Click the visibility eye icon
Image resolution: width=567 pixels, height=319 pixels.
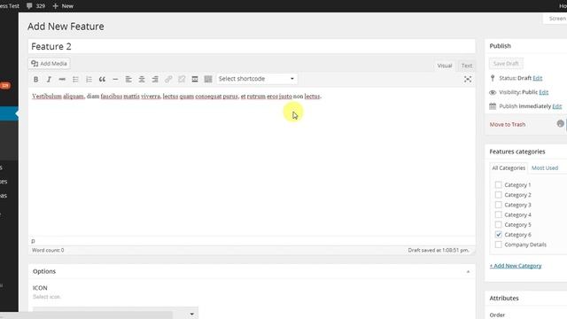tap(493, 92)
